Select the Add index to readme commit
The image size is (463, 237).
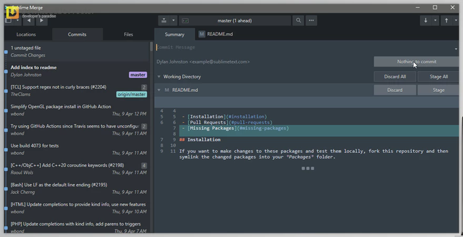click(x=77, y=71)
